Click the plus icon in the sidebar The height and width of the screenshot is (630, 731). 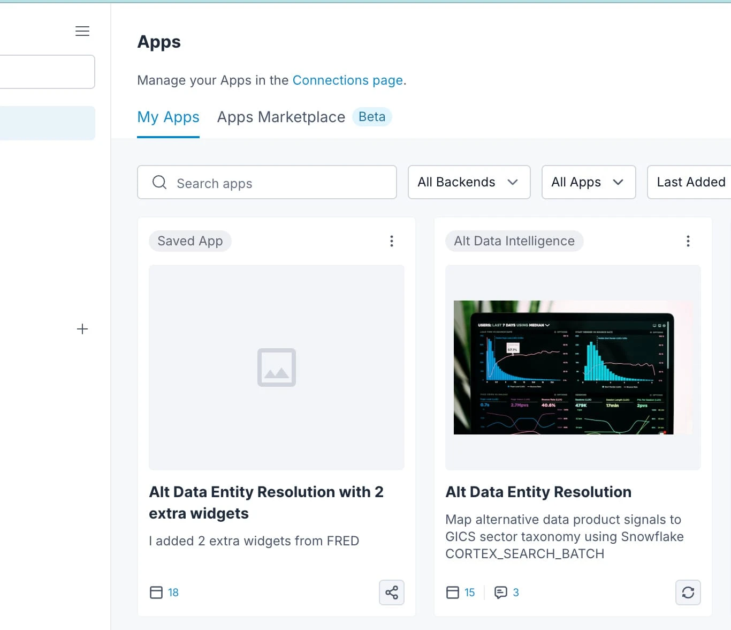click(82, 329)
